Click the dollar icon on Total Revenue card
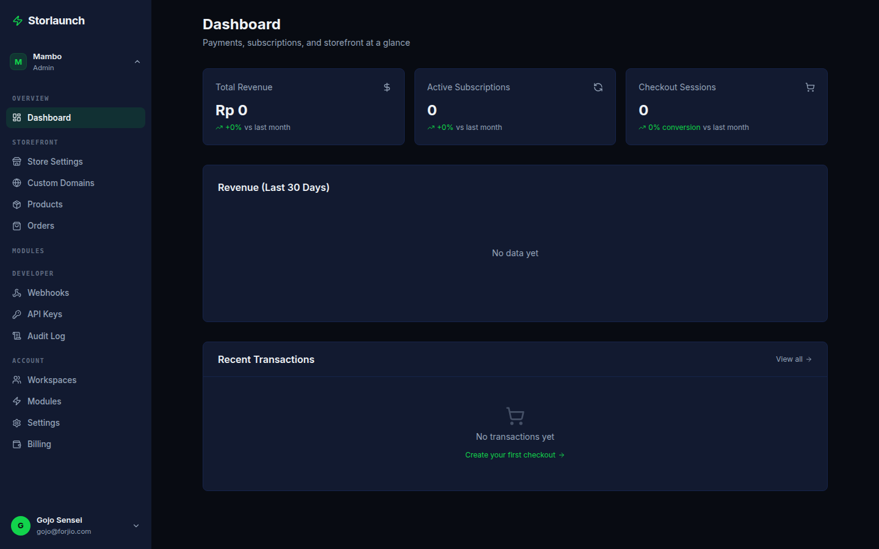This screenshot has height=549, width=879. coord(387,87)
